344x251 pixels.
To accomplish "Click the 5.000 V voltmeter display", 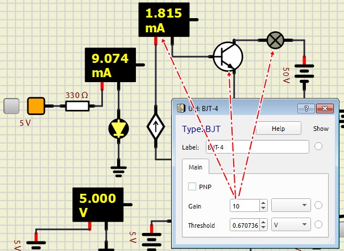I will [96, 205].
